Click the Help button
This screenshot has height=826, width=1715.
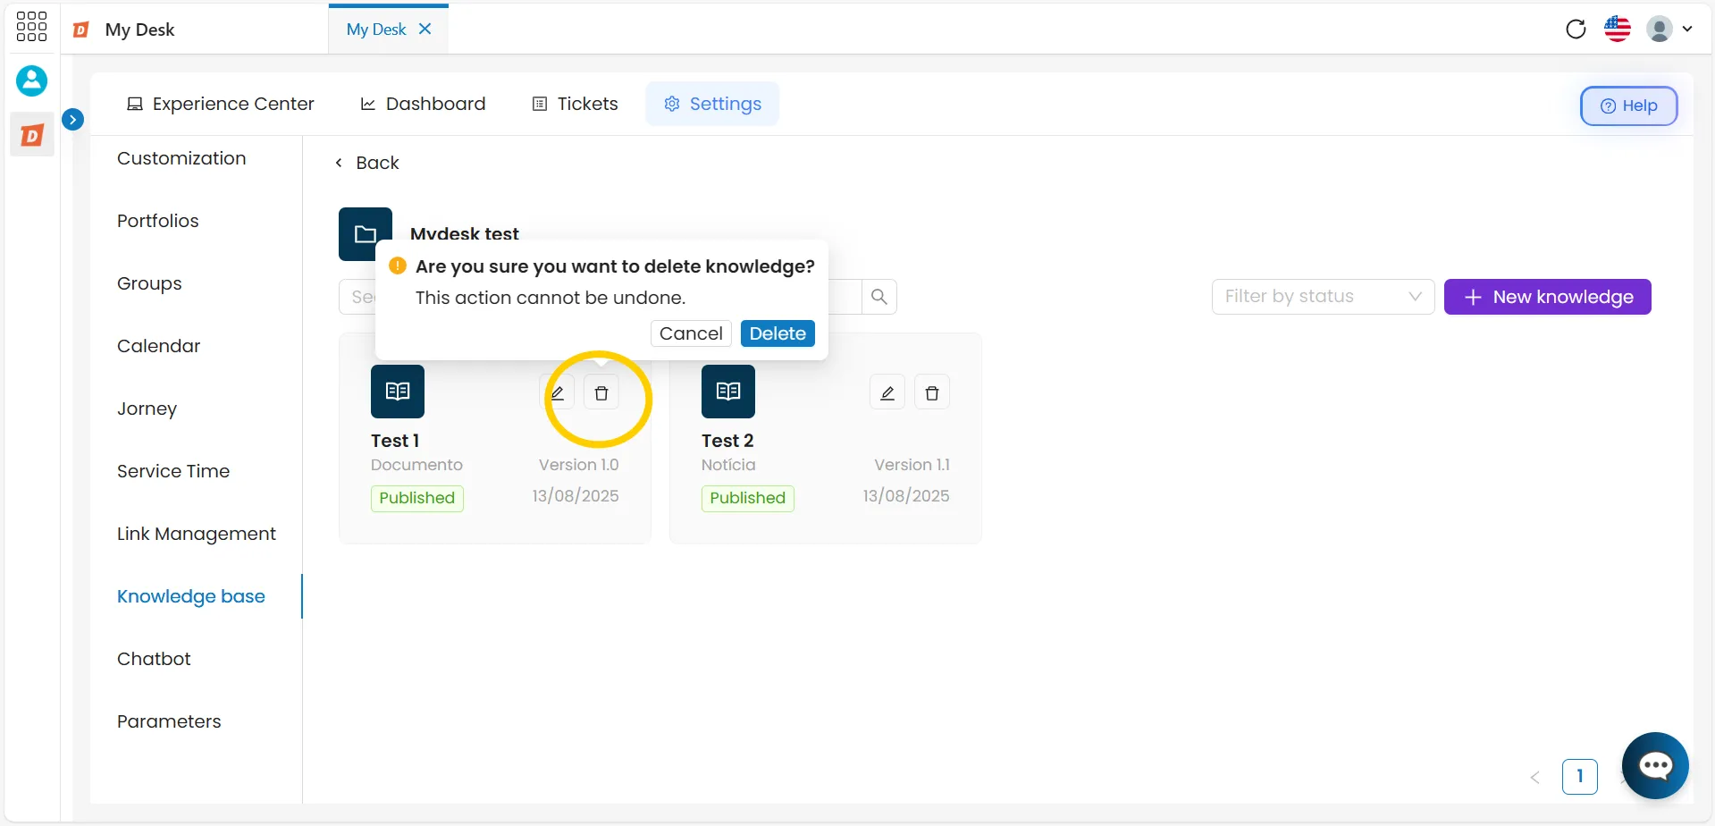pos(1628,105)
